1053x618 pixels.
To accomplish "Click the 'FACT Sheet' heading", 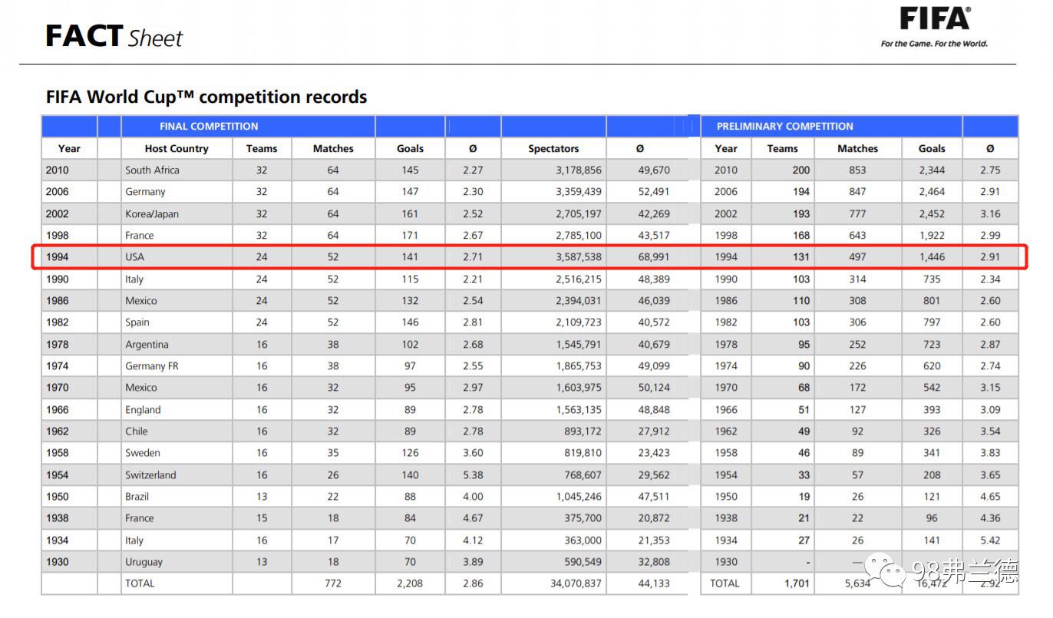I will (114, 37).
